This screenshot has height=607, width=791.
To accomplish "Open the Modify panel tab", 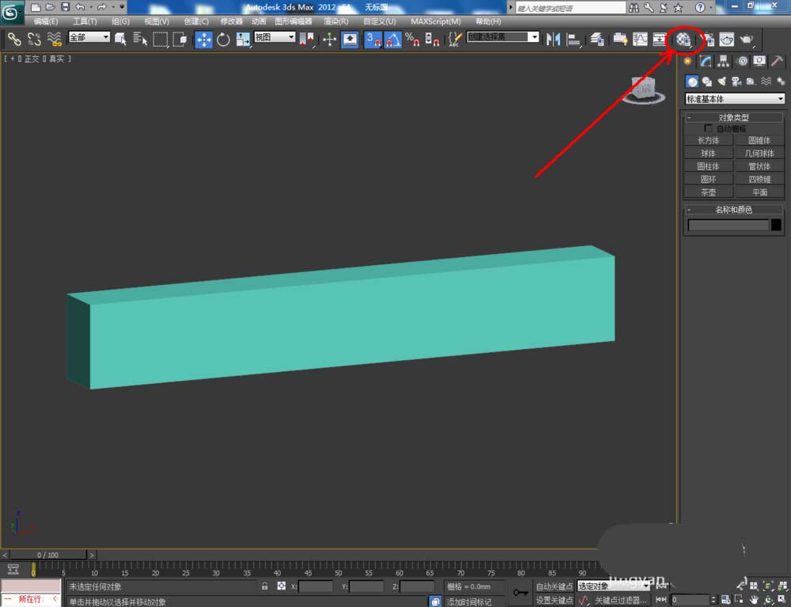I will [706, 61].
